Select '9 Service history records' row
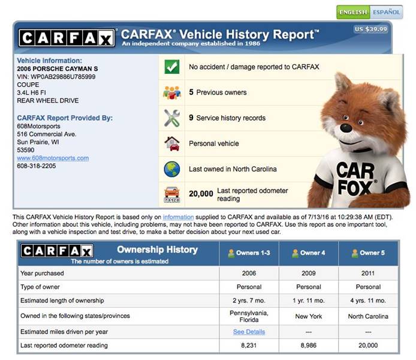The height and width of the screenshot is (360, 416). pos(227,118)
